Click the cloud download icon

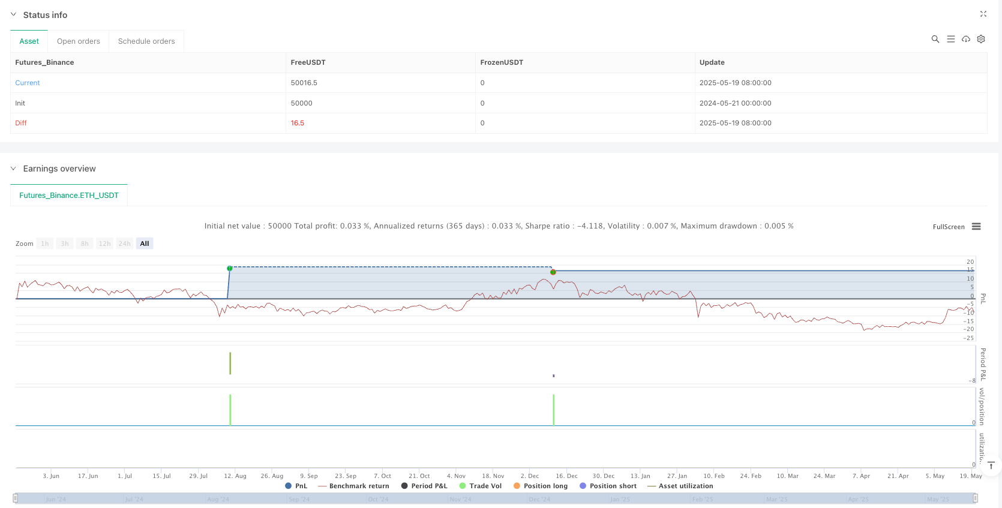[966, 39]
